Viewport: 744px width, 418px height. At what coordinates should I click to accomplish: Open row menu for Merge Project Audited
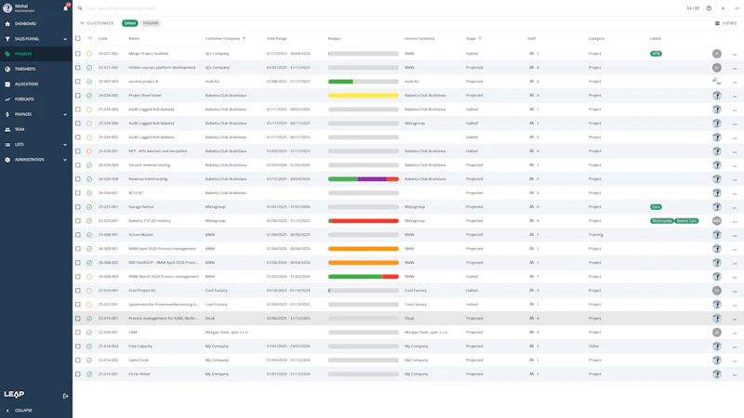(x=735, y=54)
